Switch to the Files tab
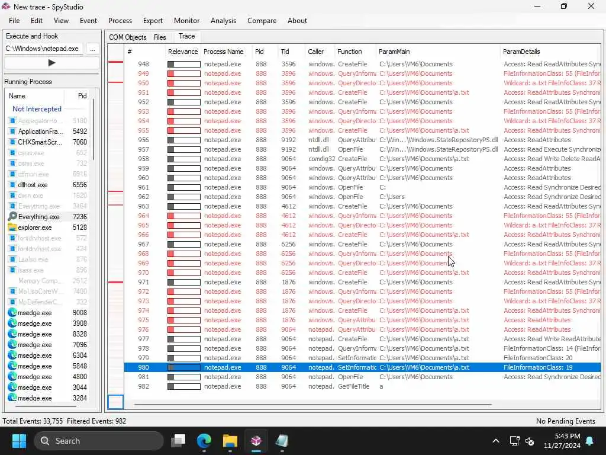 (160, 37)
